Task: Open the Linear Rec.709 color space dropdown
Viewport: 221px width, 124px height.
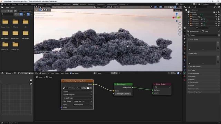Action: [83, 101]
